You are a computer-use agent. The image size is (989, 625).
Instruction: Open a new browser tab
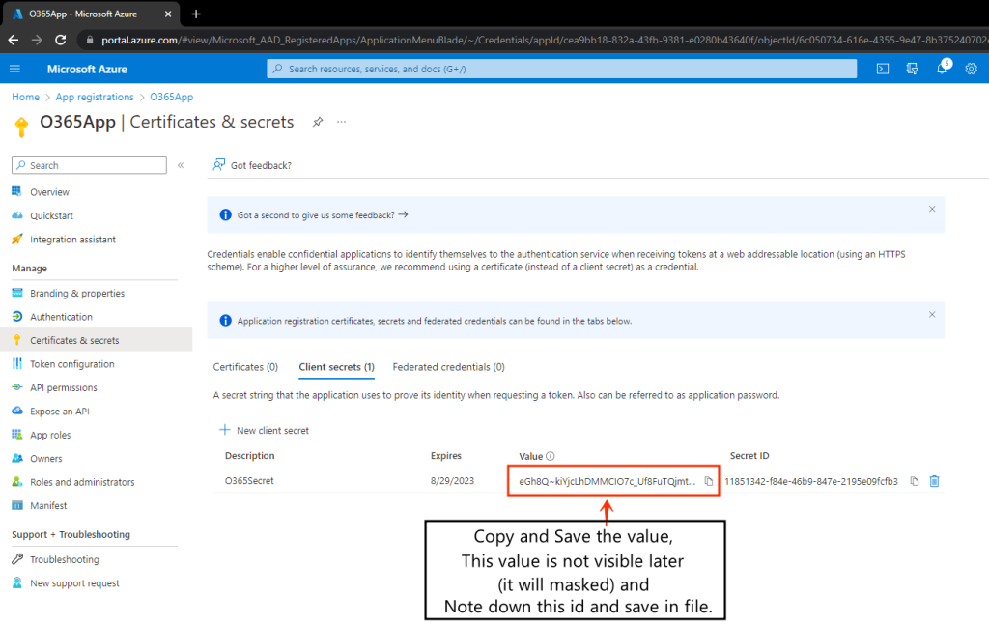[196, 14]
